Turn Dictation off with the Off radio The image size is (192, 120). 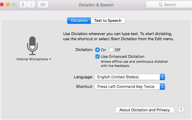click(111, 50)
